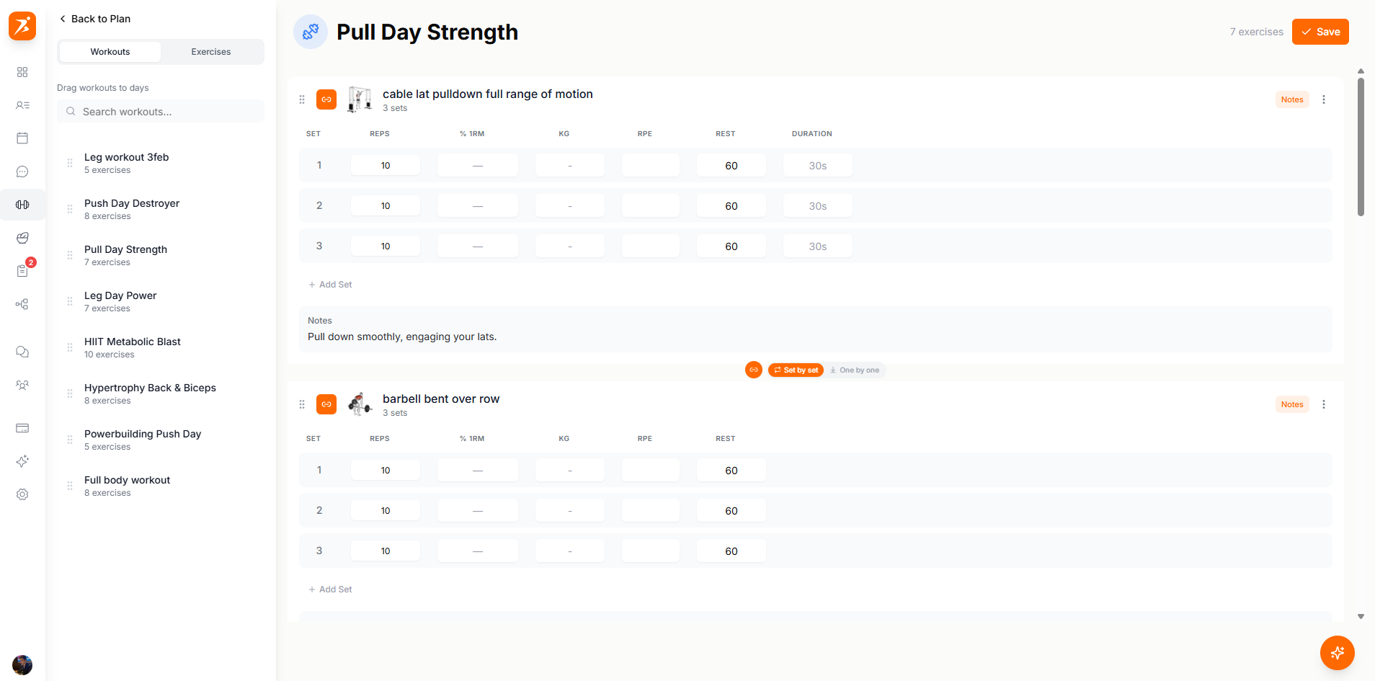
Task: Open the Calendar icon in the sidebar
Action: coord(22,138)
